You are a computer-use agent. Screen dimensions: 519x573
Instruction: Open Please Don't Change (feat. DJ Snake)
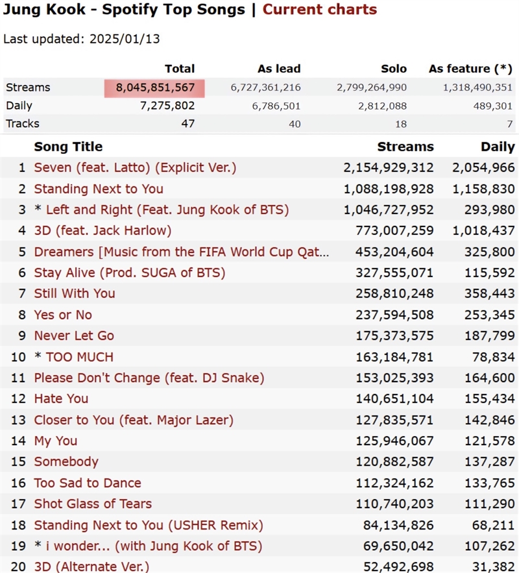(x=149, y=378)
